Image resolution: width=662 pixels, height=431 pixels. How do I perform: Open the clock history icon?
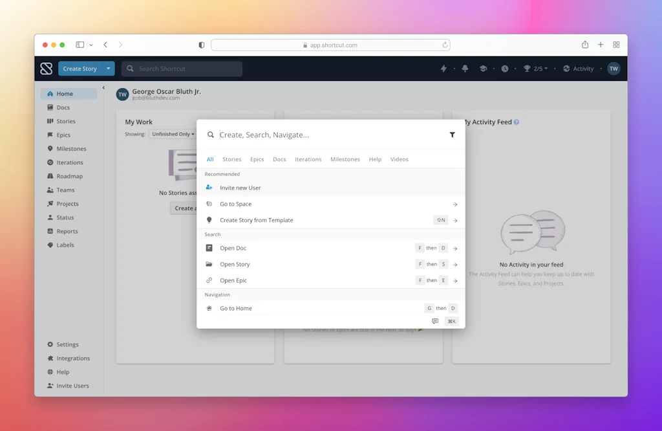(505, 69)
